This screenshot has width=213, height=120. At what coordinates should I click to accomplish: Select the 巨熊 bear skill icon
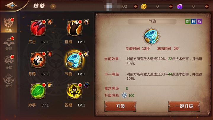tap(75, 28)
